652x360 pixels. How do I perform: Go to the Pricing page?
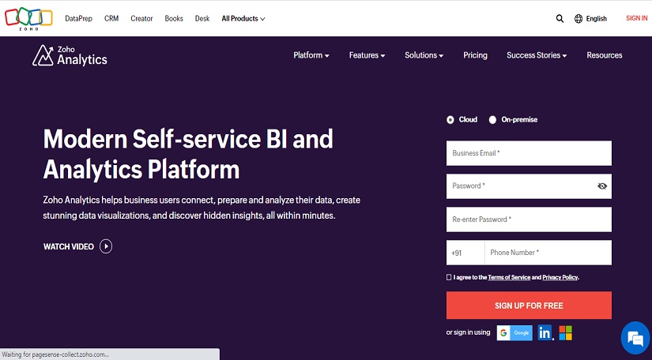475,55
